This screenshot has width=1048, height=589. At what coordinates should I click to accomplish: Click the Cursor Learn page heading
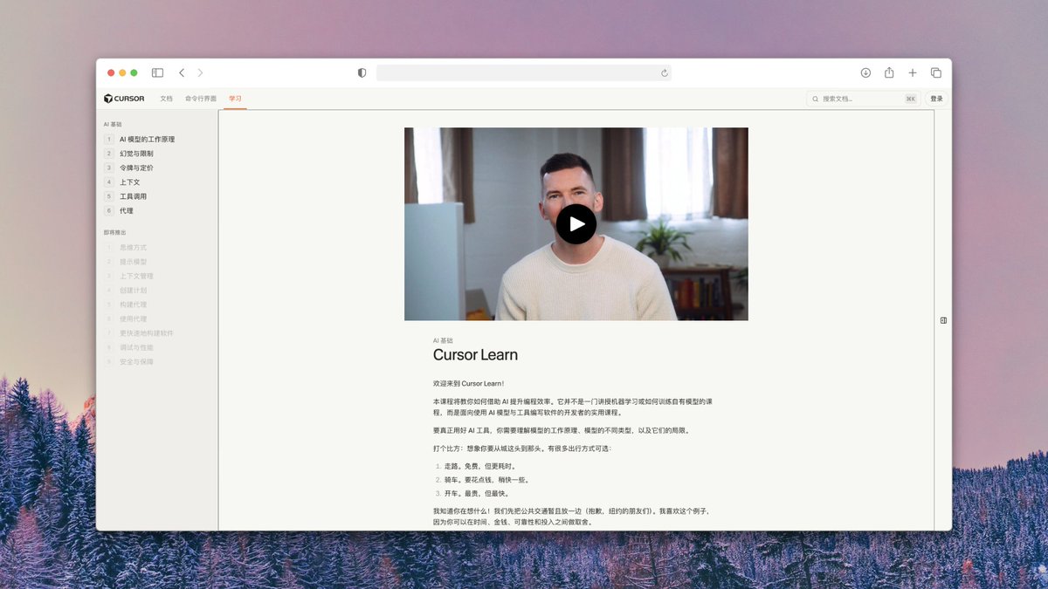[475, 355]
